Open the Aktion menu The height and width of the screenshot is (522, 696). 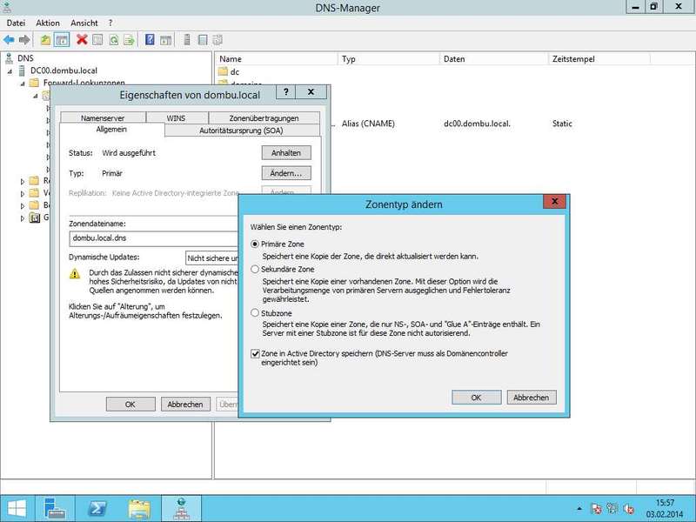click(48, 23)
